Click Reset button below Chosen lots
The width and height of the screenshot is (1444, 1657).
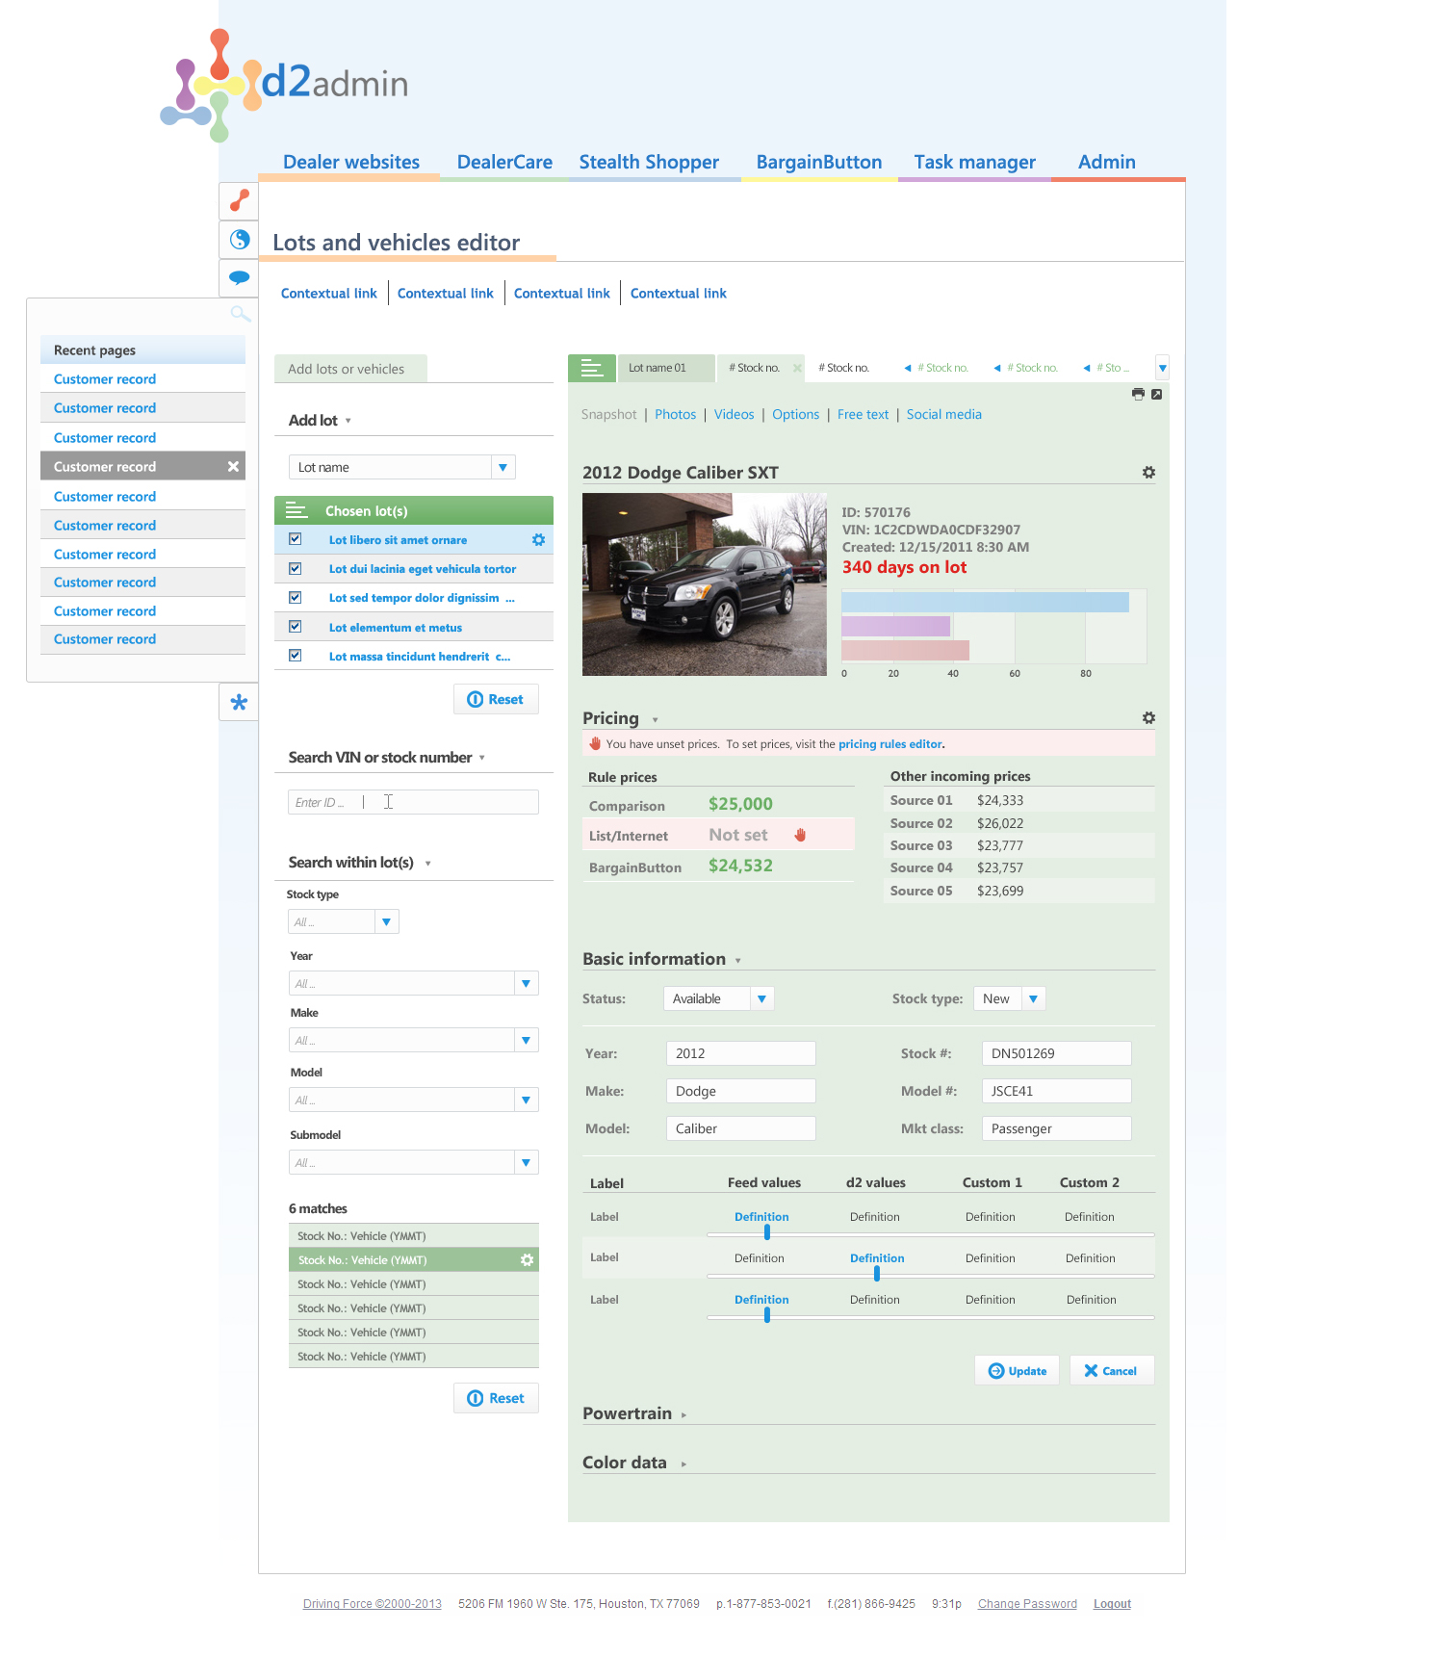point(496,699)
